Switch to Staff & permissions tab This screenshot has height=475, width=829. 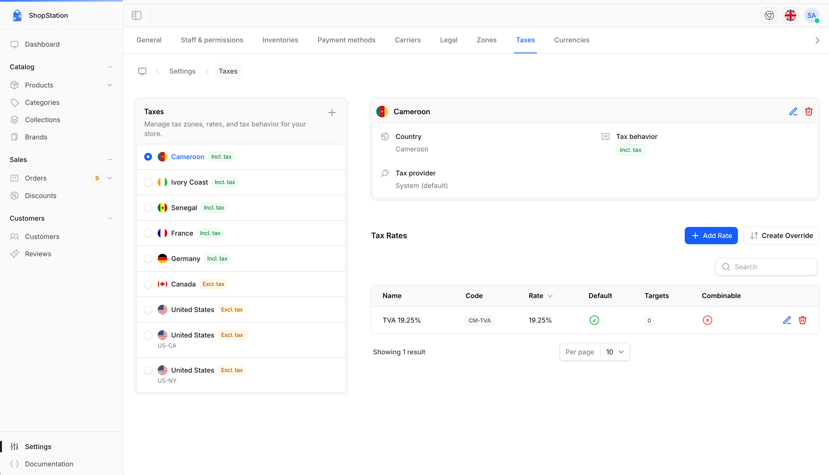click(x=212, y=40)
